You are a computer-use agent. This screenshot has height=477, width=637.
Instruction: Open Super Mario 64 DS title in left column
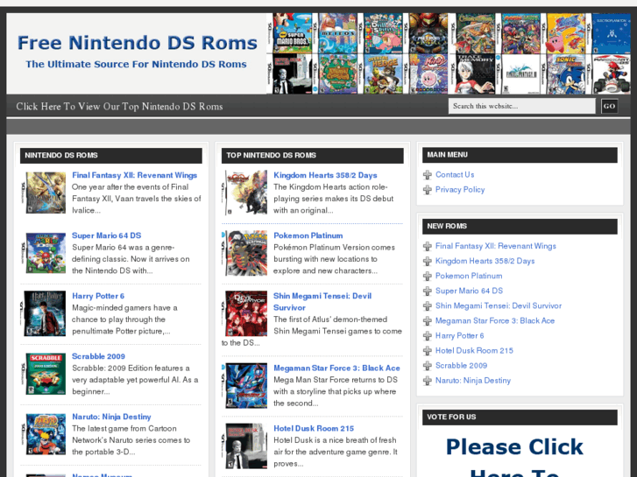point(106,235)
